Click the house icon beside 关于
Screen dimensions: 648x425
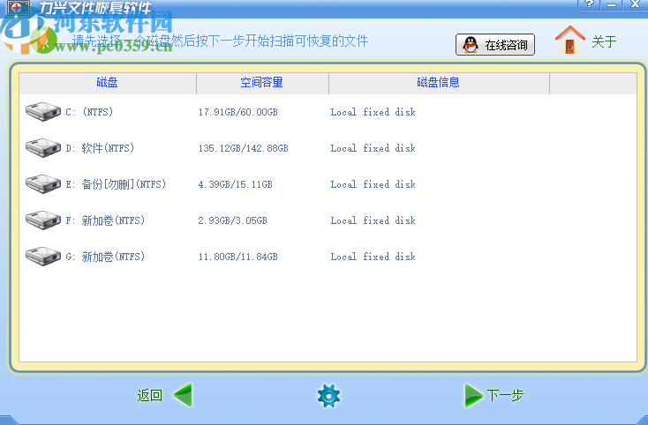pos(570,40)
